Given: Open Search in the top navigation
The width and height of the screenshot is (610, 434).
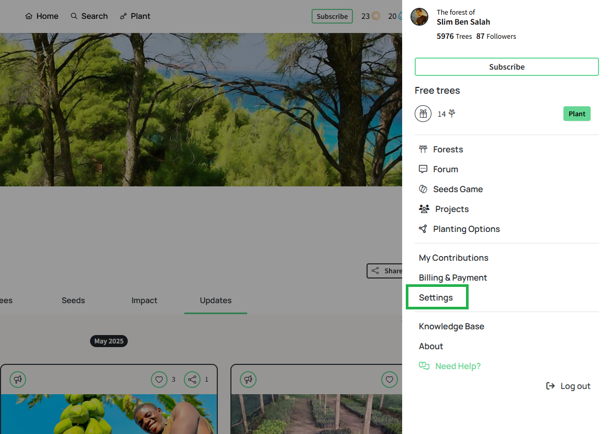Looking at the screenshot, I should coord(89,16).
